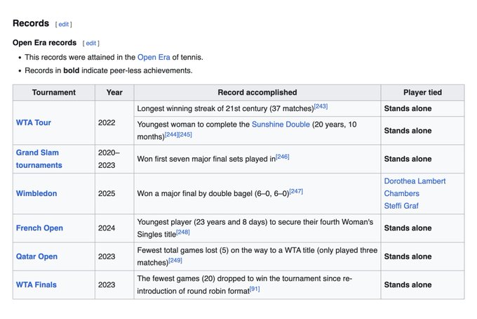
Task: Select the Player tied column header
Action: pos(422,92)
